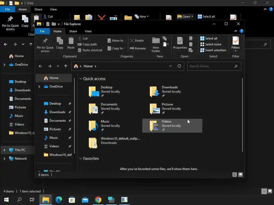Viewport: 274px width, 205px height.
Task: Select the Documents folder in Quick access list
Action: [x=112, y=109]
